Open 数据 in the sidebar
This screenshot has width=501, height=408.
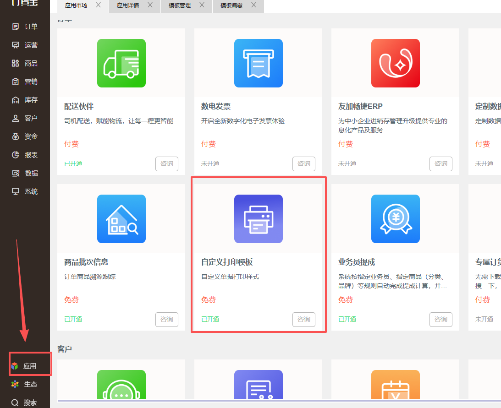coord(25,173)
